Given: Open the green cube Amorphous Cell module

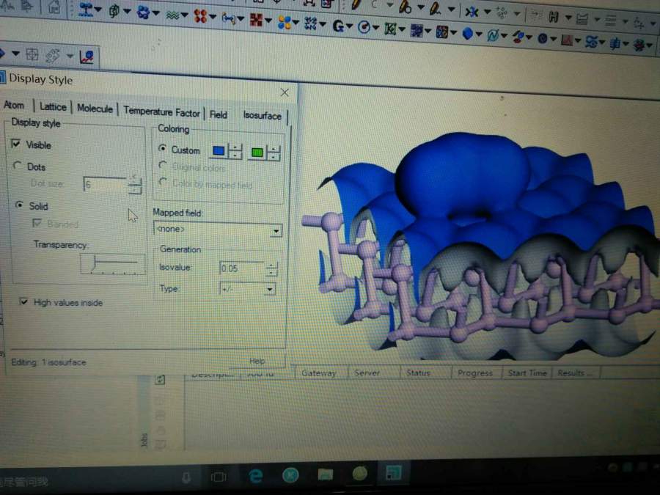Looking at the screenshot, I should [114, 11].
